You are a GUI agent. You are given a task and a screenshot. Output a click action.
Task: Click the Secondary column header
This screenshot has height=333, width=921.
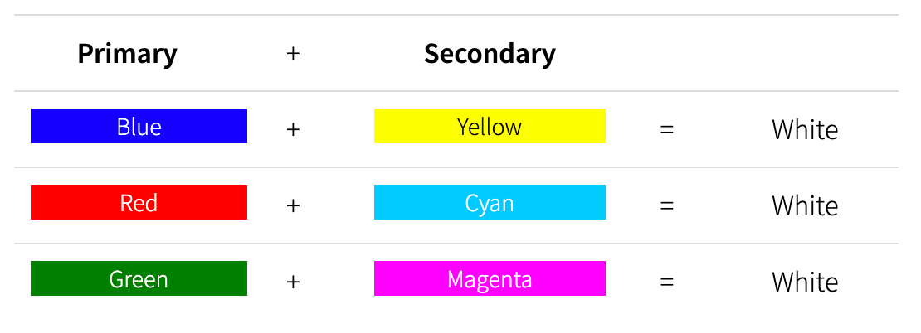(490, 54)
